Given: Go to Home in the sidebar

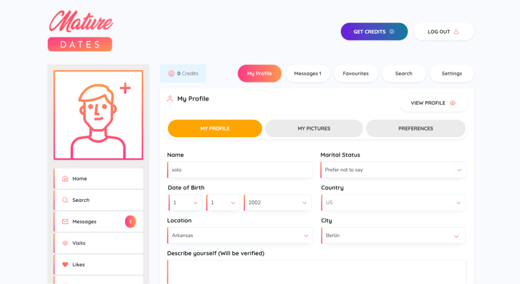Looking at the screenshot, I should [x=99, y=178].
